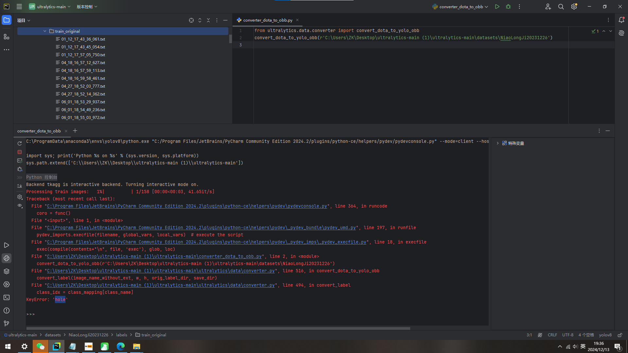Click the console horizontal scrollbar
The height and width of the screenshot is (353, 628).
[x=218, y=328]
